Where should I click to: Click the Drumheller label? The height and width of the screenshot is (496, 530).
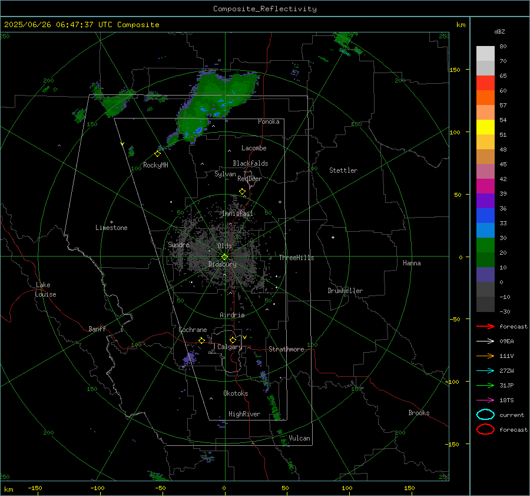(x=345, y=291)
